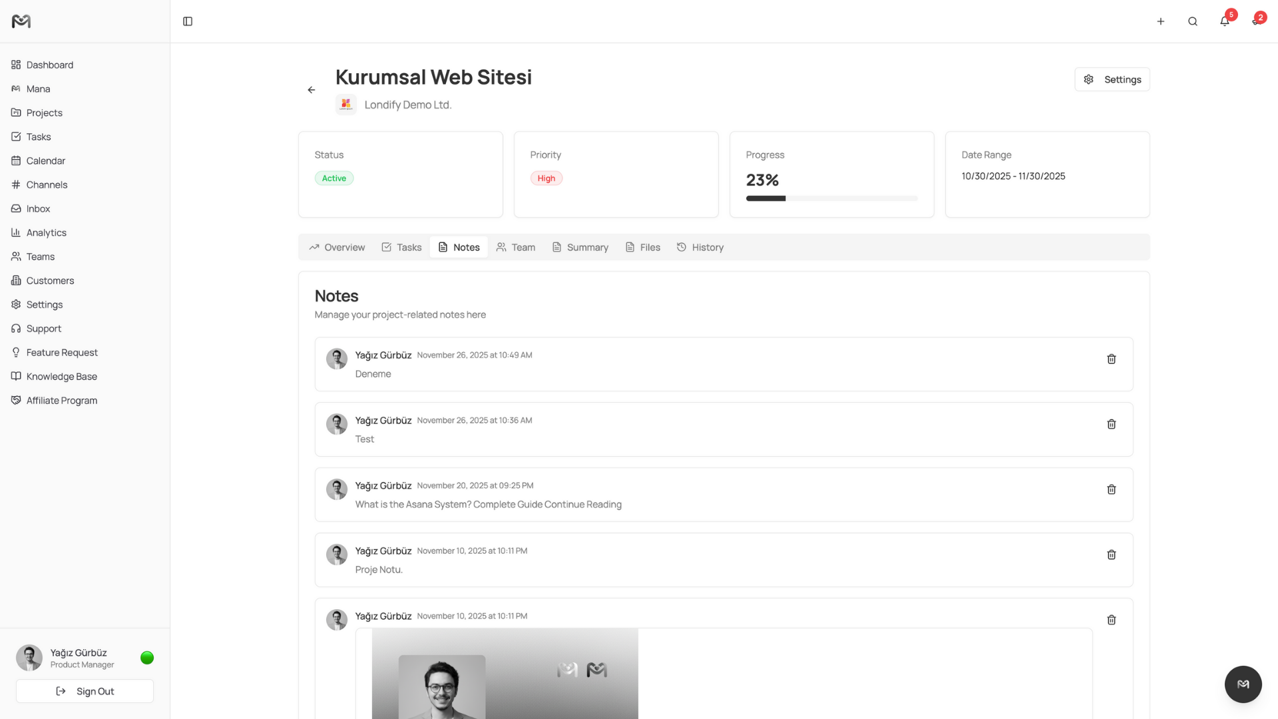
Task: Click the 23% progress bar
Action: (x=831, y=198)
